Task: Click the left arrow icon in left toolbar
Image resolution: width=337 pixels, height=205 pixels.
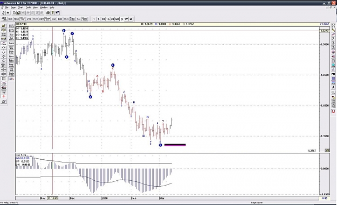Action: pos(4,56)
